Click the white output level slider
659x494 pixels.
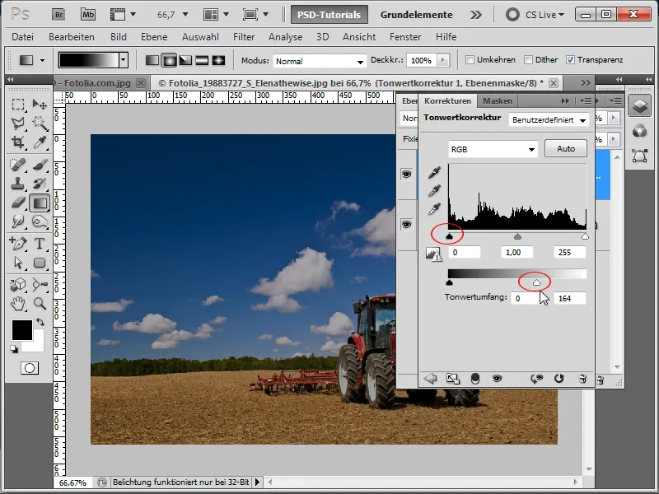[x=536, y=282]
